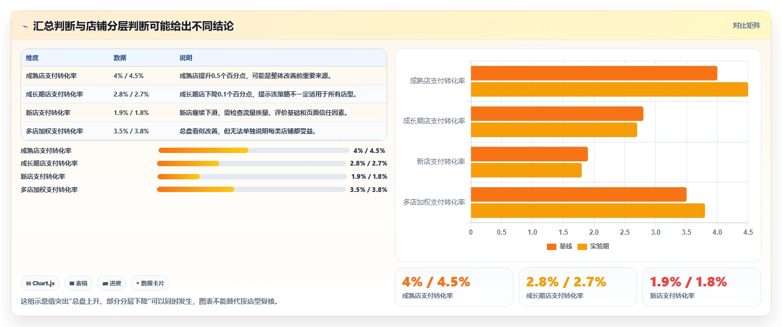Click 新店 experiment bar in chart
Screen dimensions: 782x327
(526, 170)
